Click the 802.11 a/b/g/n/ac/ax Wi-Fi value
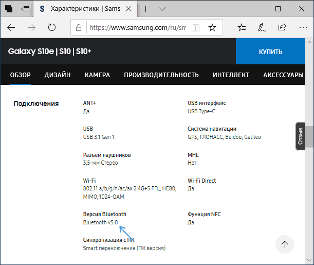The width and height of the screenshot is (314, 265). (x=130, y=192)
